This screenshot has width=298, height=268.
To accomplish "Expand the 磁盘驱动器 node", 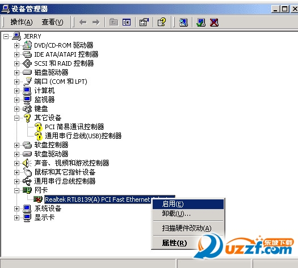I will click(16, 73).
